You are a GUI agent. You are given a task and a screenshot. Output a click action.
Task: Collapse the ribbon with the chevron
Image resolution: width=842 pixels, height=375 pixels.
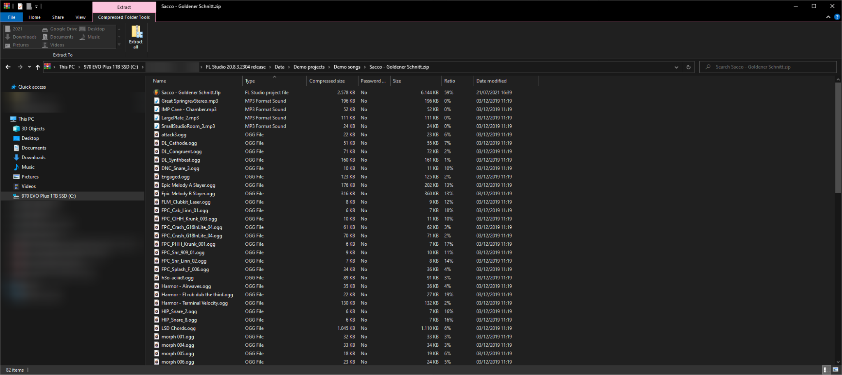828,17
